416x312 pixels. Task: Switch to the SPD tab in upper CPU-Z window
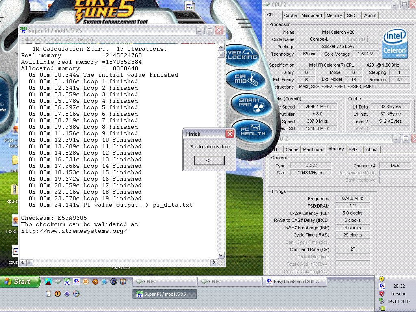coord(351,15)
